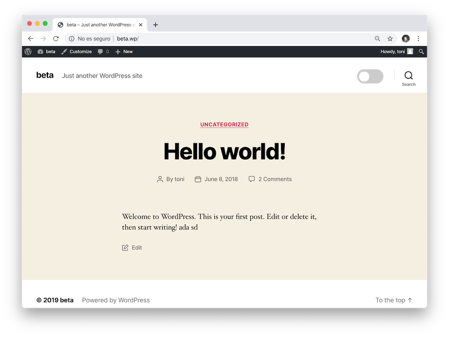Open the Powered by WordPress footer link

[116, 300]
